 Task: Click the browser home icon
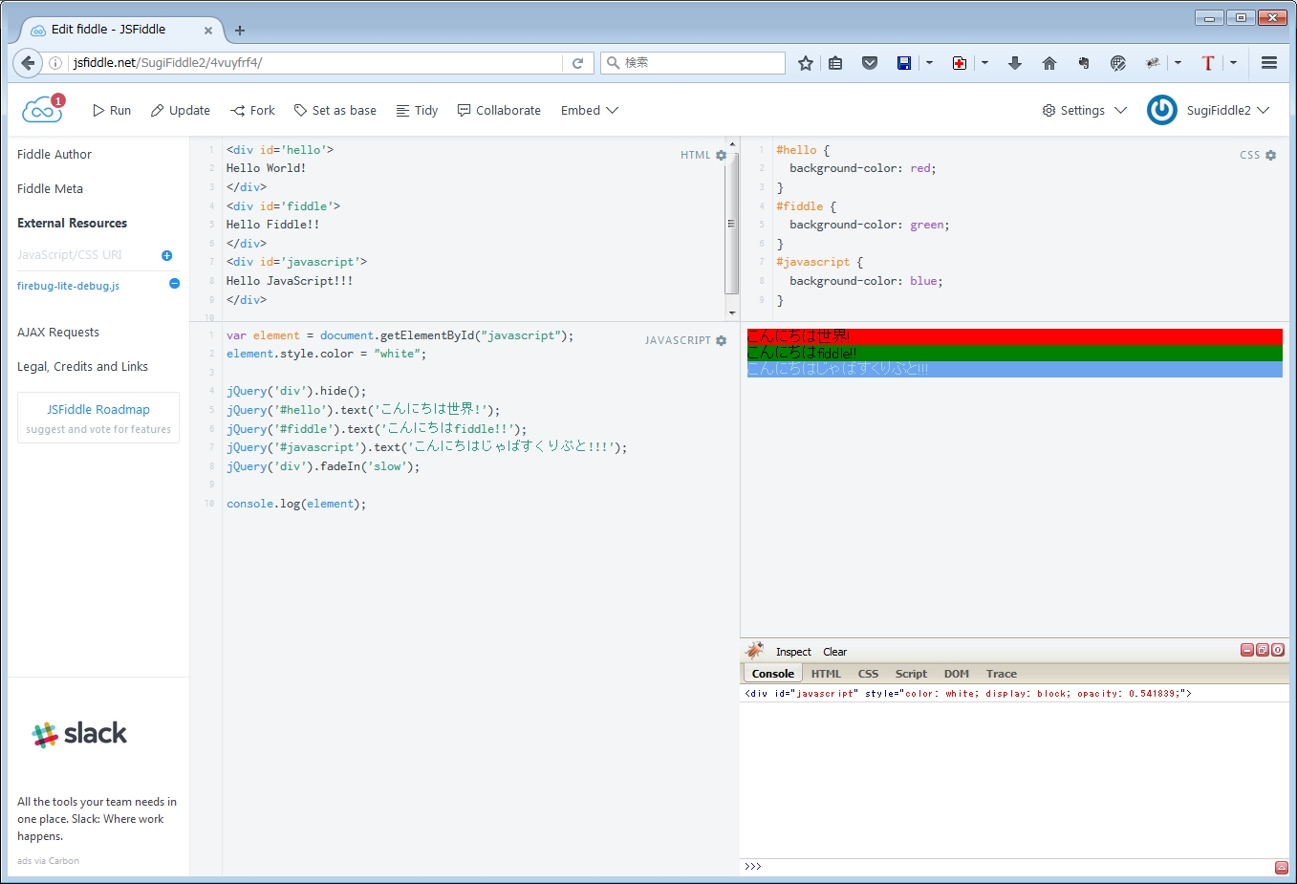(1048, 63)
